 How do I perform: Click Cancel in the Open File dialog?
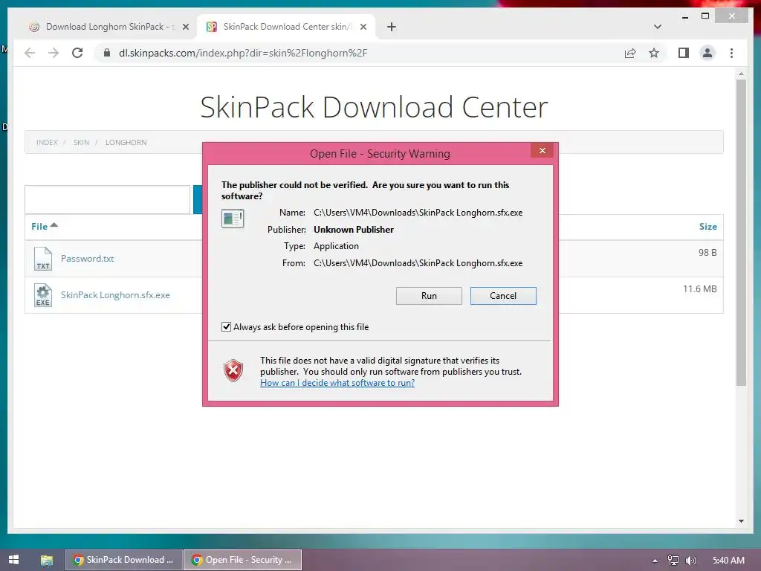tap(503, 296)
